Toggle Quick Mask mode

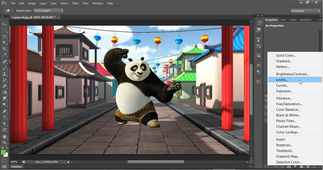tap(4, 160)
